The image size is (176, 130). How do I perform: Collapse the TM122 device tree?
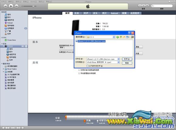click(x=3, y=46)
